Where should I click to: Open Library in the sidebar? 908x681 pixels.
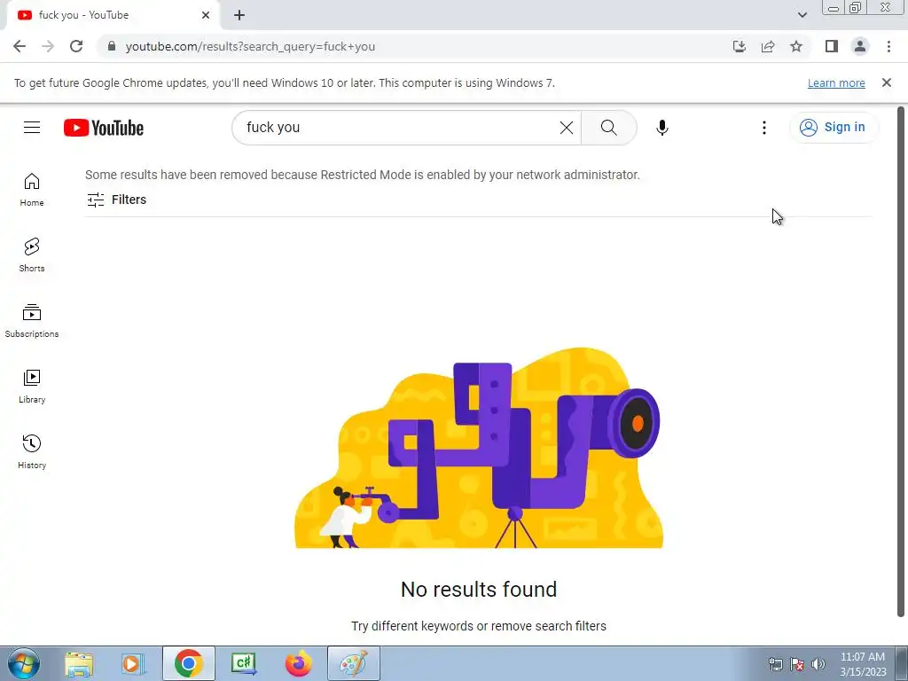point(32,387)
